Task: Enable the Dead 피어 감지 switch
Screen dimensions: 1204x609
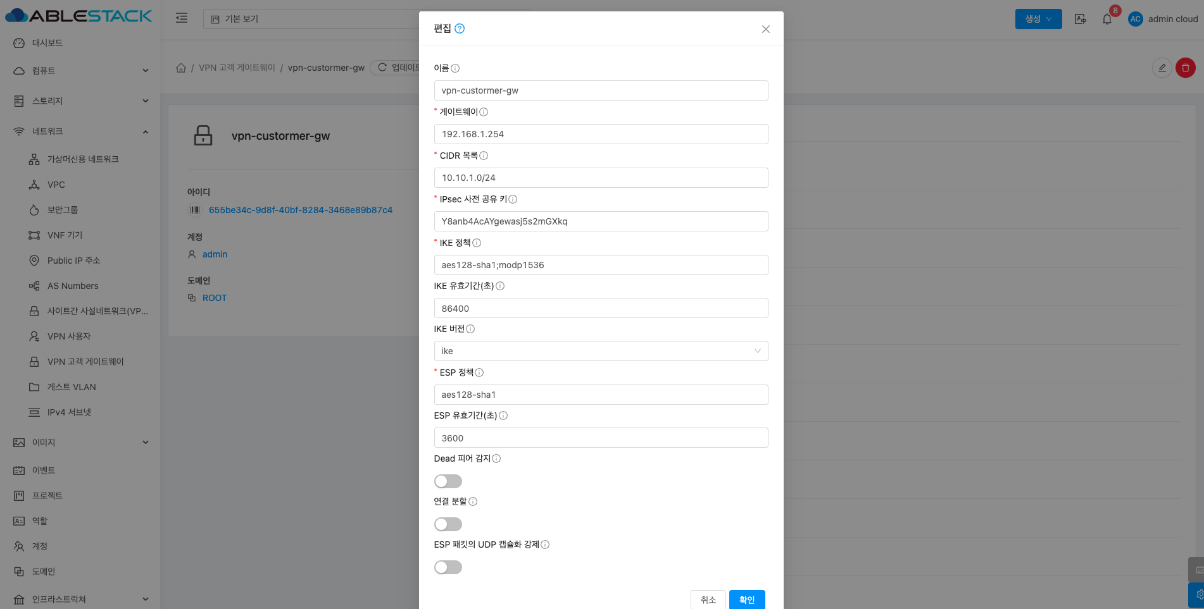Action: (448, 481)
